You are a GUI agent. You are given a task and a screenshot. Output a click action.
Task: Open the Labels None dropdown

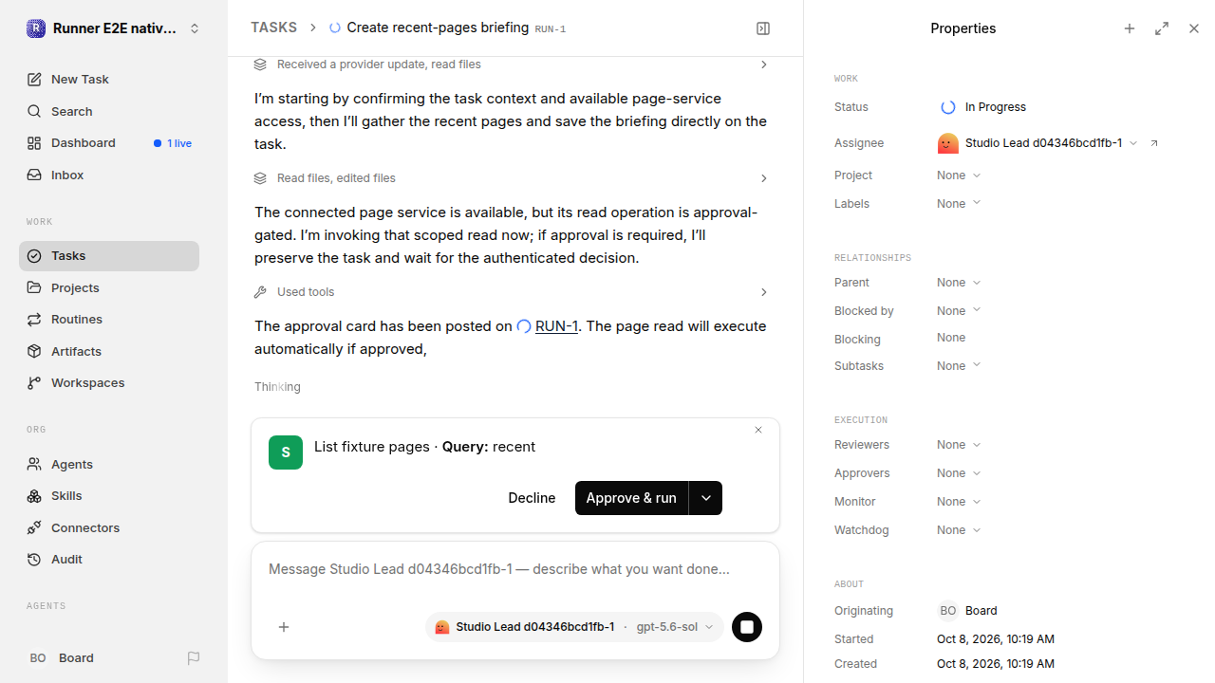959,204
